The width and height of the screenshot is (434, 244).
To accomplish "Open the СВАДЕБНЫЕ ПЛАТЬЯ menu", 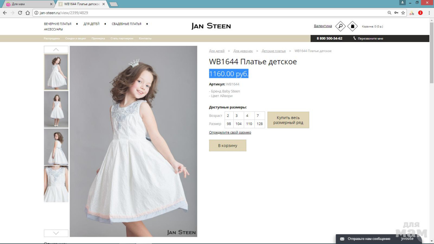I will (x=126, y=24).
